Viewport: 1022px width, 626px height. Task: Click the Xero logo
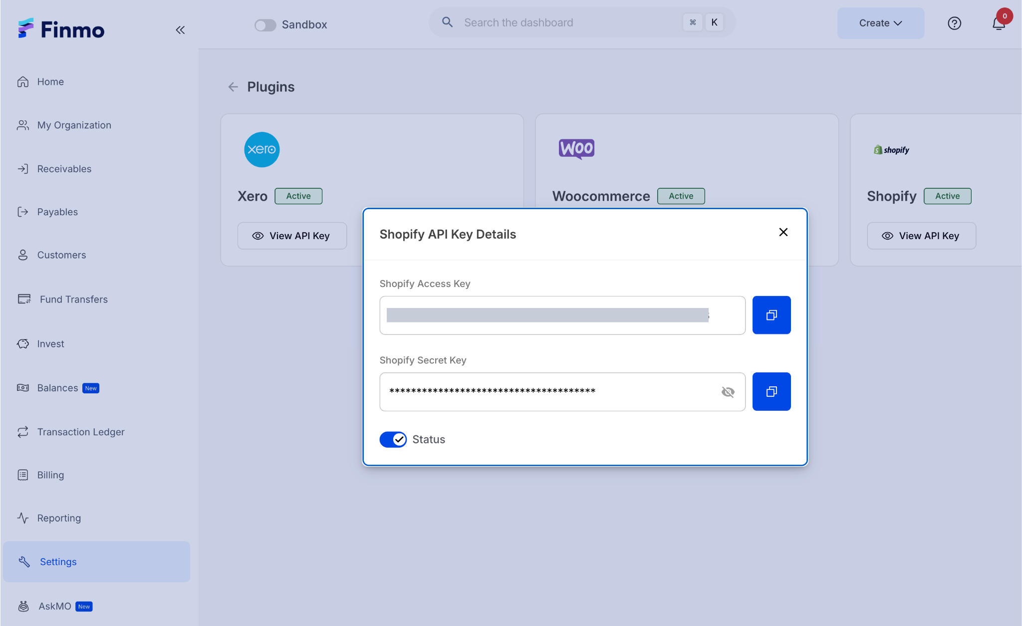[261, 150]
